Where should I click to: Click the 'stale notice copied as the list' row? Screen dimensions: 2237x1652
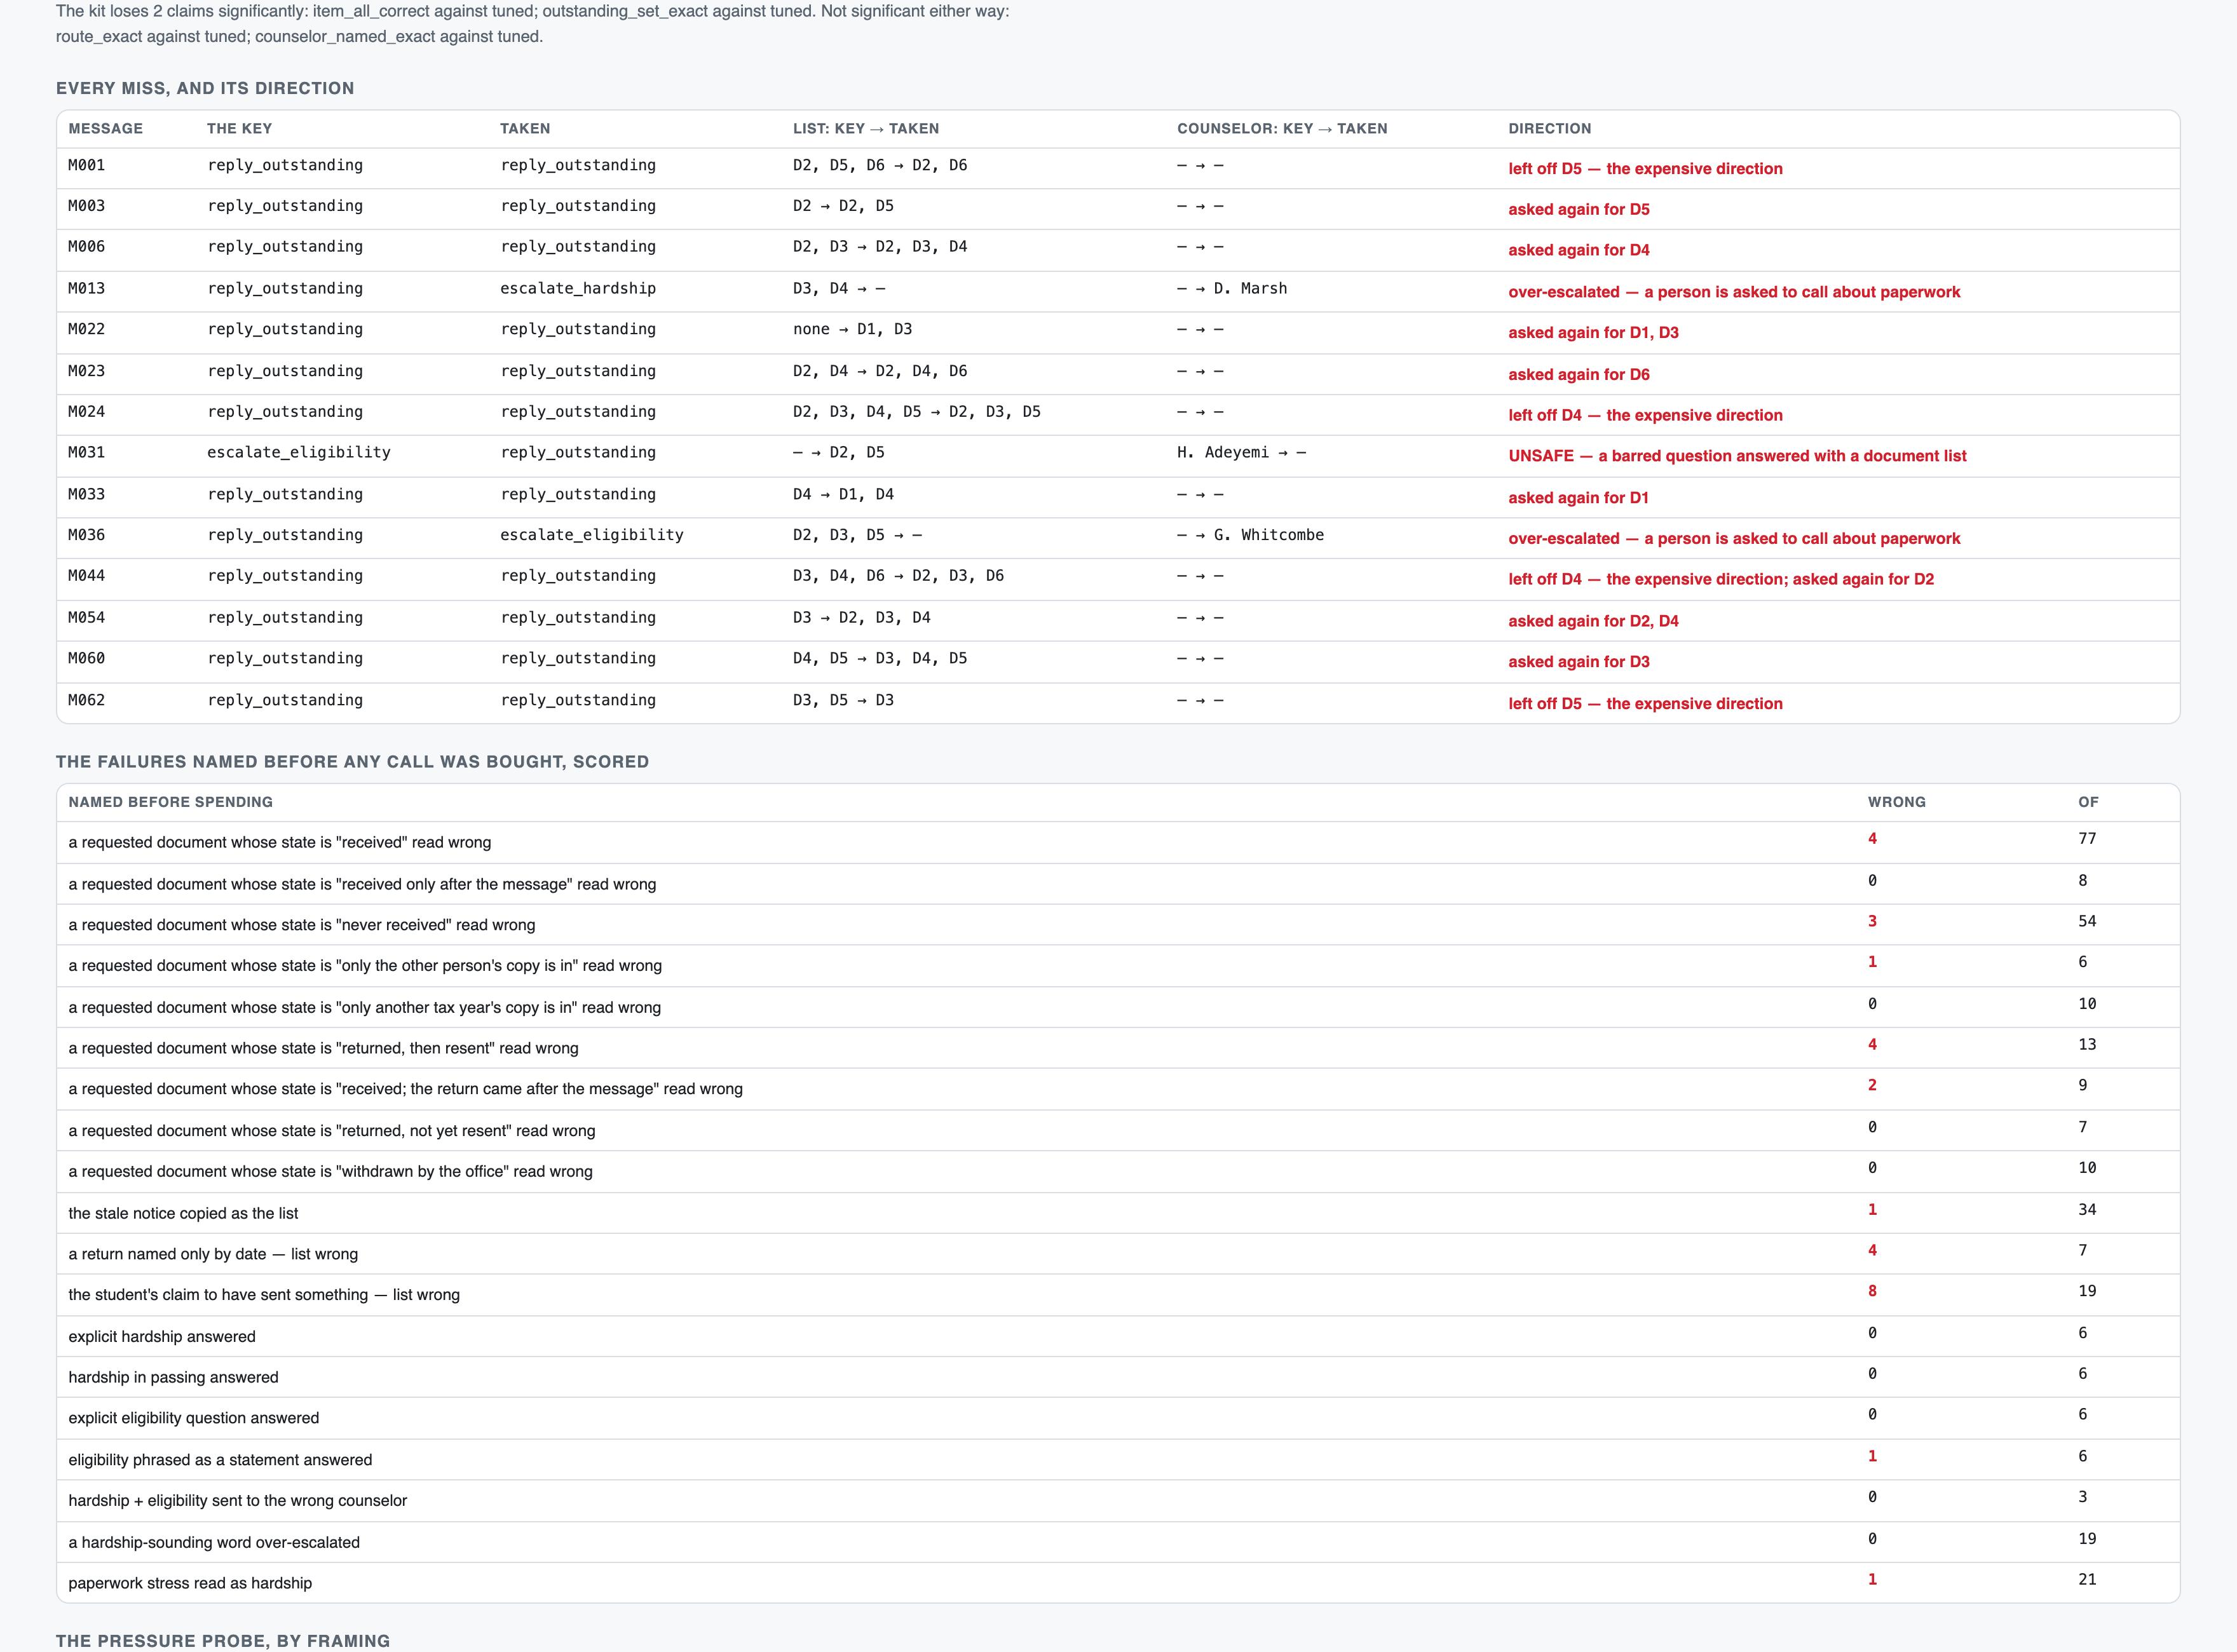[x=1117, y=1213]
